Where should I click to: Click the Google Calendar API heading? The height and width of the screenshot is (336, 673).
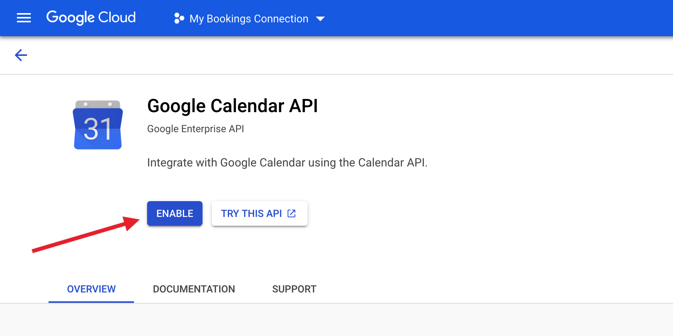(233, 106)
